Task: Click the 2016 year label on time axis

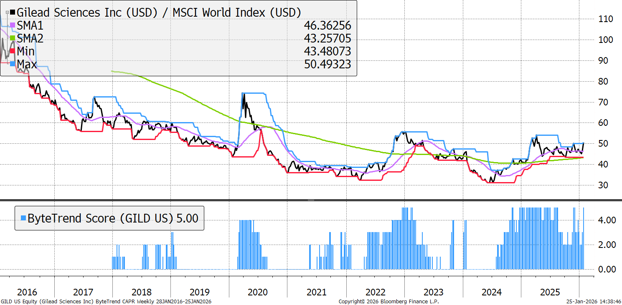Action: [27, 292]
